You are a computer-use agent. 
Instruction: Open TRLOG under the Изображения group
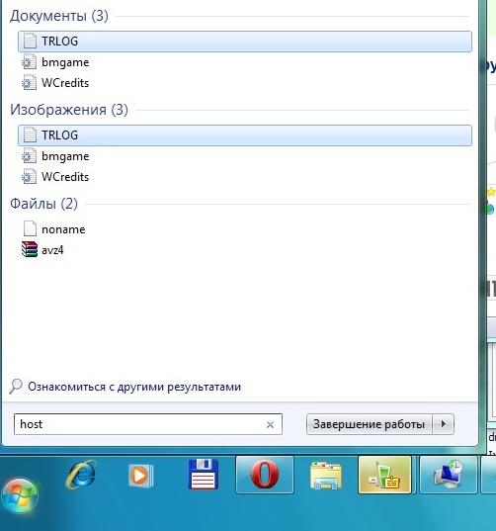[245, 135]
